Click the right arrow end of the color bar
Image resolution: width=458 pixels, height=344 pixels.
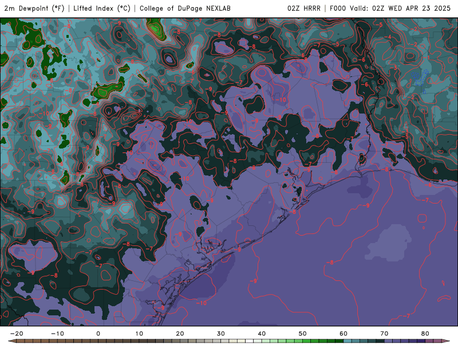click(x=447, y=341)
